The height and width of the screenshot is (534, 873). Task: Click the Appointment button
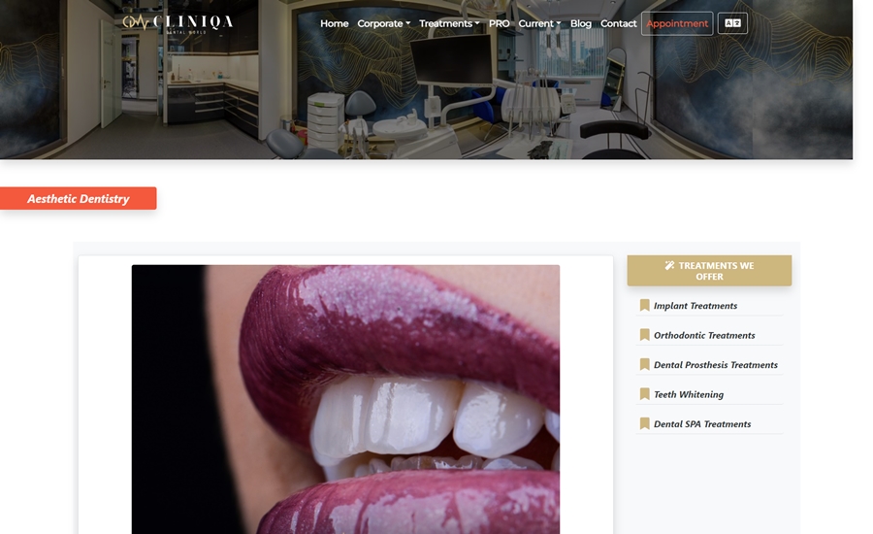677,23
